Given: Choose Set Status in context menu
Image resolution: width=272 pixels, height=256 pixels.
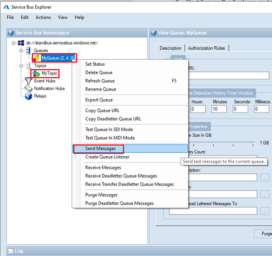Looking at the screenshot, I should 130,64.
